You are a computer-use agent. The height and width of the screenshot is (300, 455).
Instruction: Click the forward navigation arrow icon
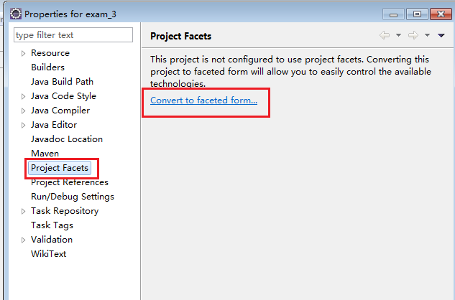[413, 35]
